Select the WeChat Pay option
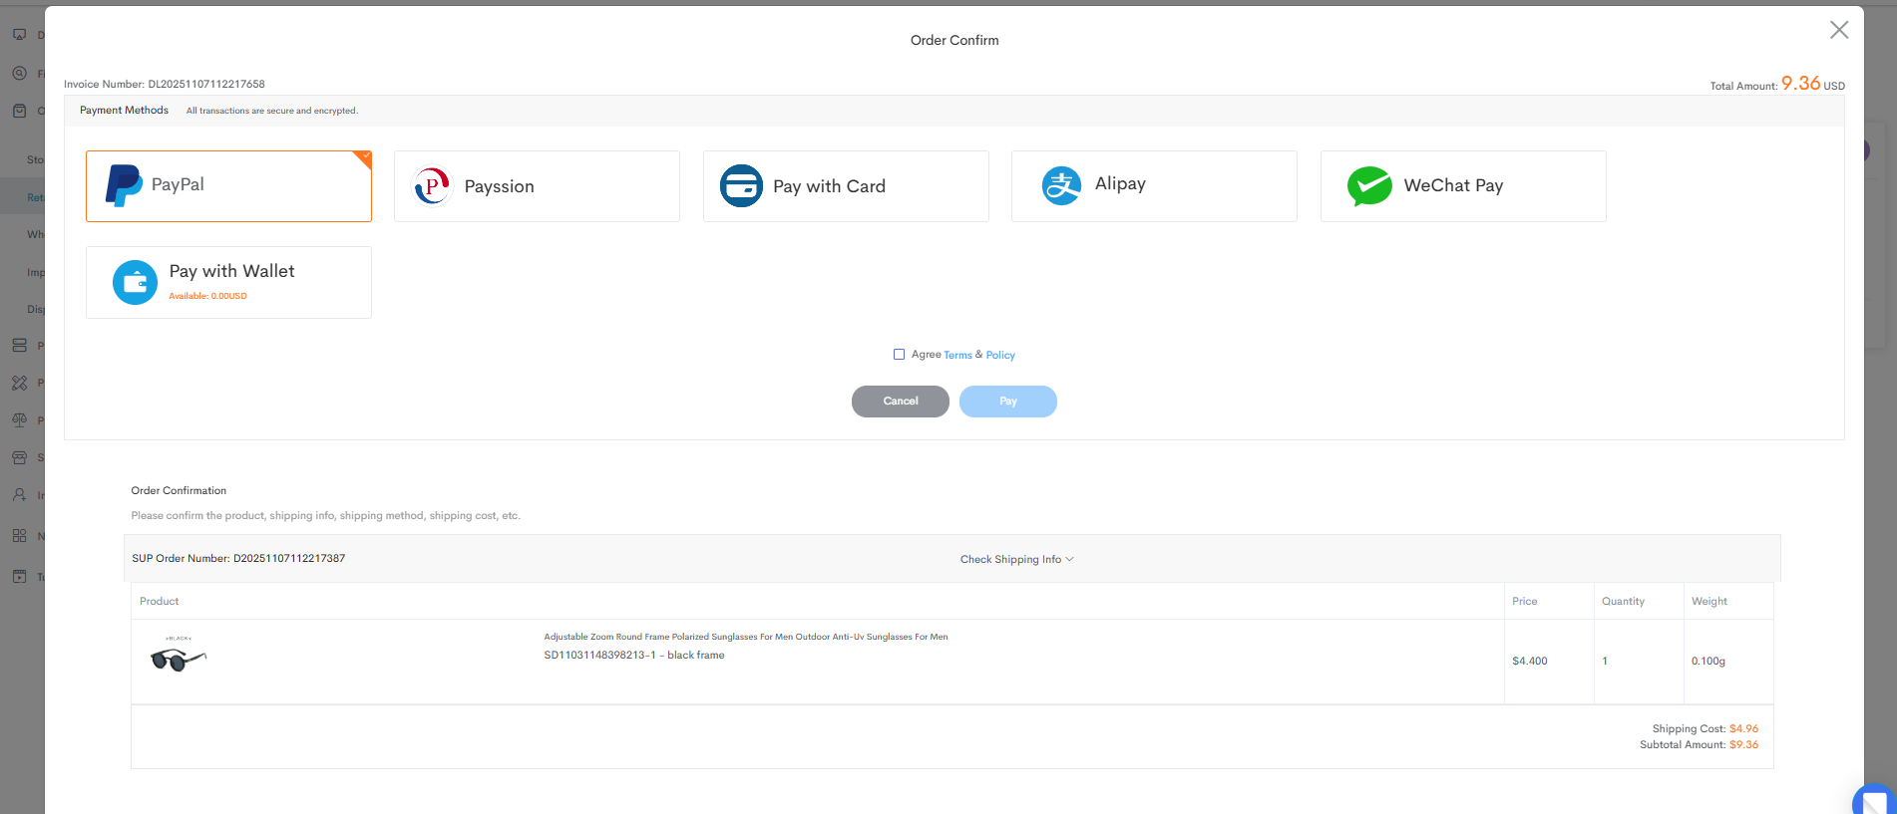 point(1462,186)
